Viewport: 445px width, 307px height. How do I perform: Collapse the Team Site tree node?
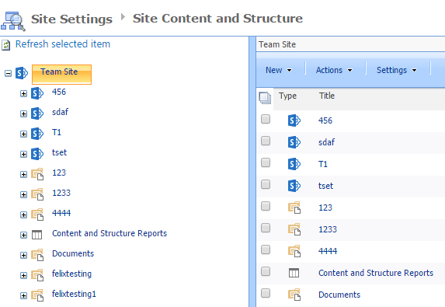[x=8, y=74]
